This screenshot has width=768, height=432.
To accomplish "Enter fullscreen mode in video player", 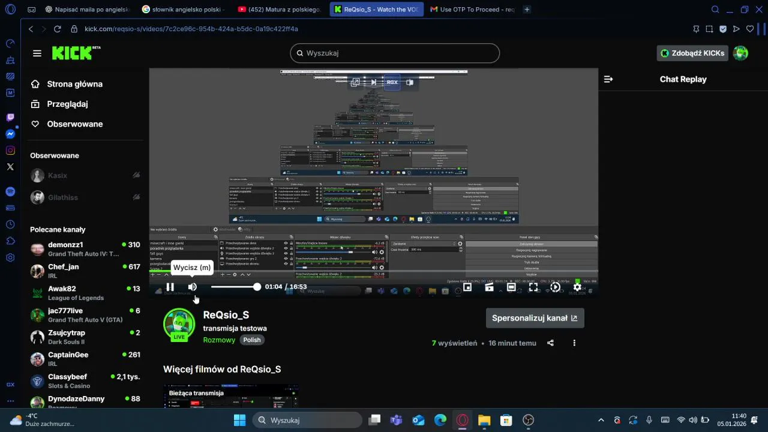I will 533,287.
